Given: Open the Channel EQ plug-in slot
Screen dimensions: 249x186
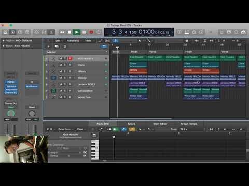Looking at the screenshot, I should tap(11, 92).
